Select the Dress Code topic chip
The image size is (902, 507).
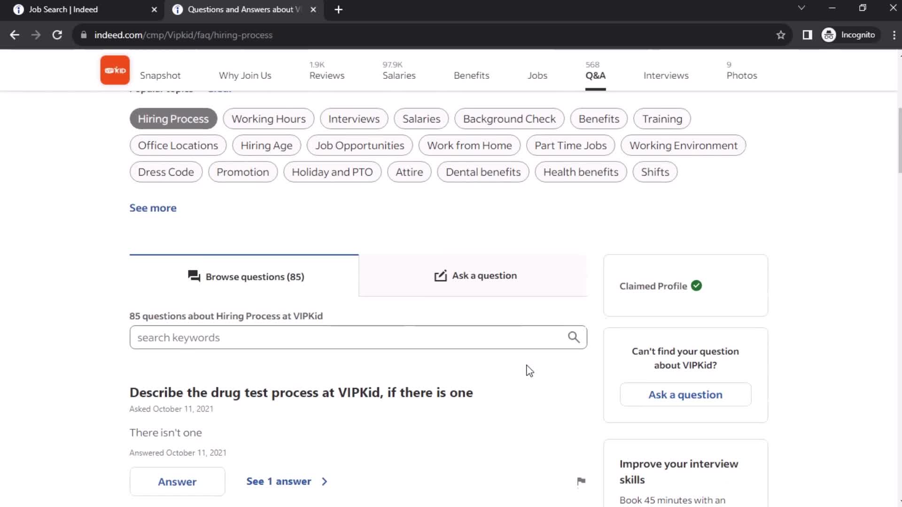(x=166, y=172)
